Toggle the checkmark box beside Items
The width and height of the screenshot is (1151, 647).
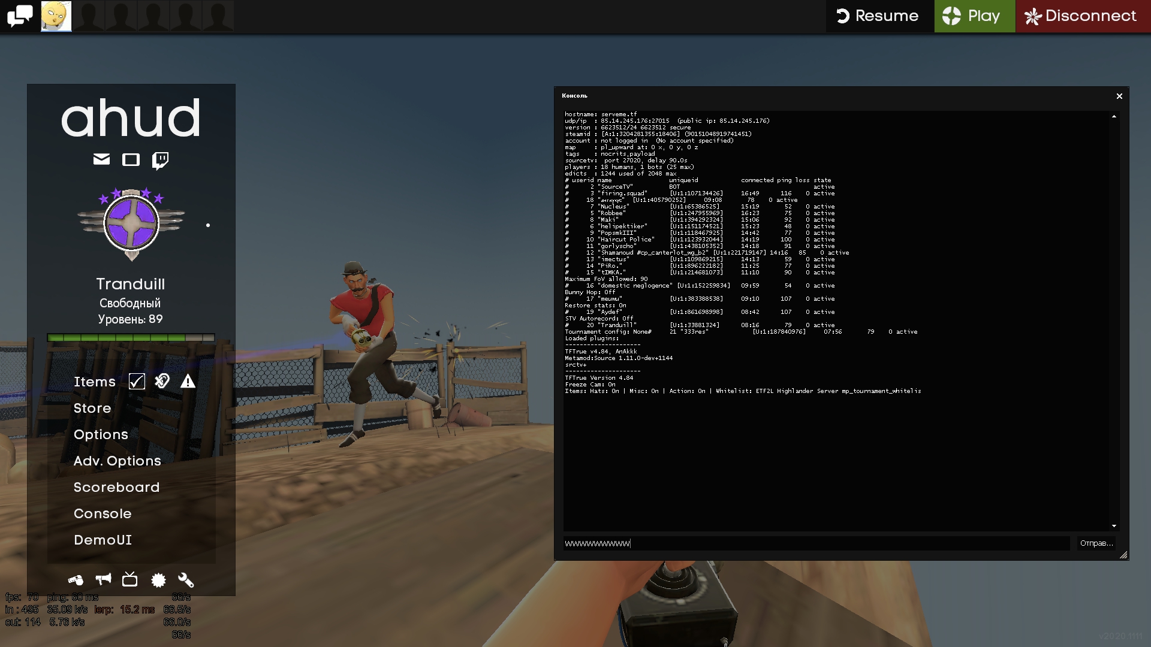(137, 382)
